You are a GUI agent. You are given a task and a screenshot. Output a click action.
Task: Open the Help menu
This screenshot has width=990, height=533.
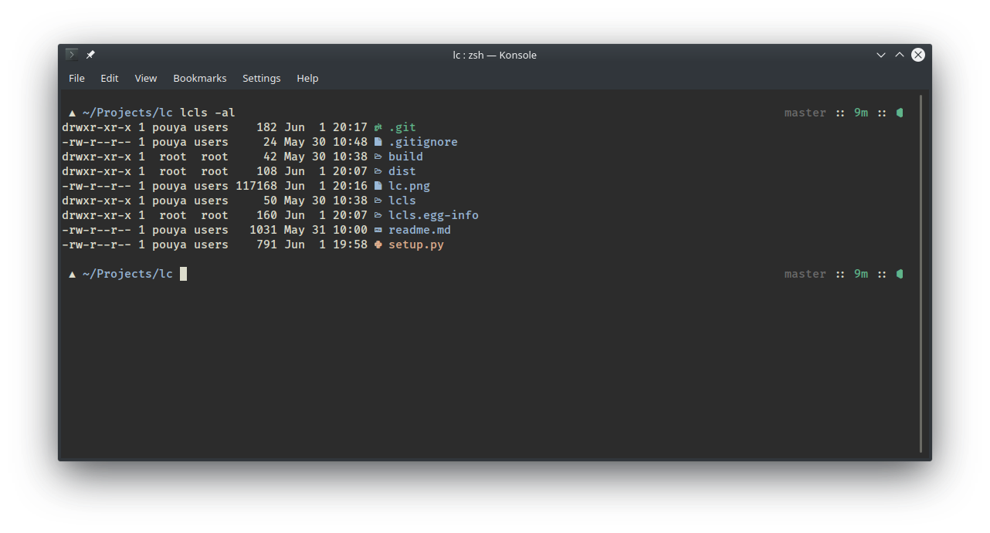coord(307,78)
